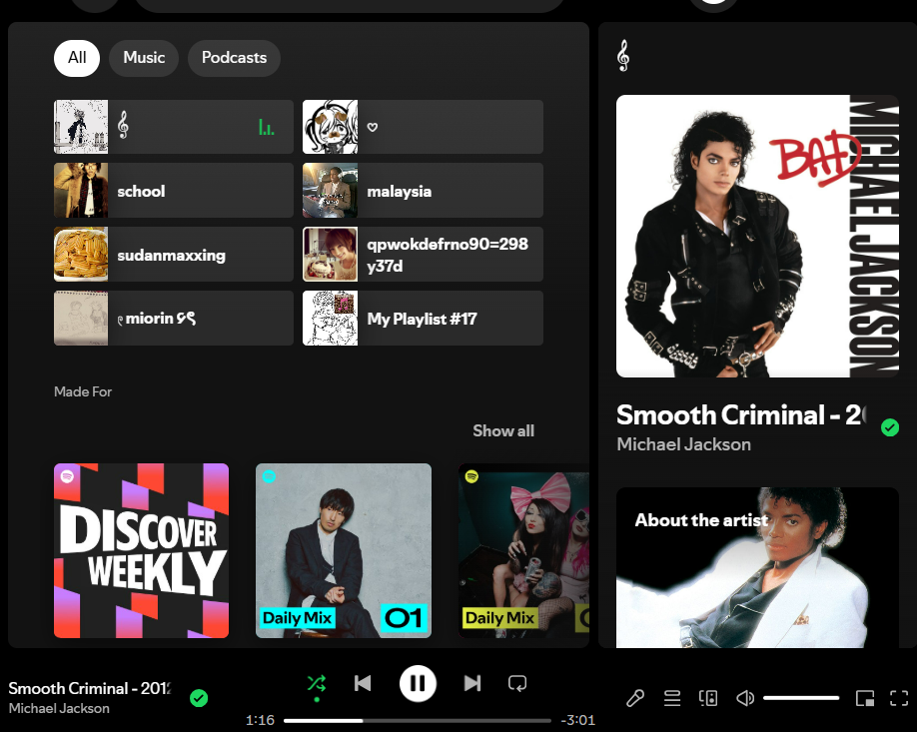Click the now-playing equalizer icon
The height and width of the screenshot is (732, 917).
click(x=266, y=127)
